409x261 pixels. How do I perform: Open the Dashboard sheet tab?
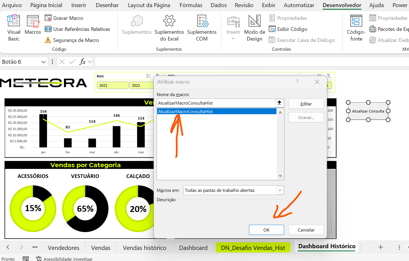(193, 248)
